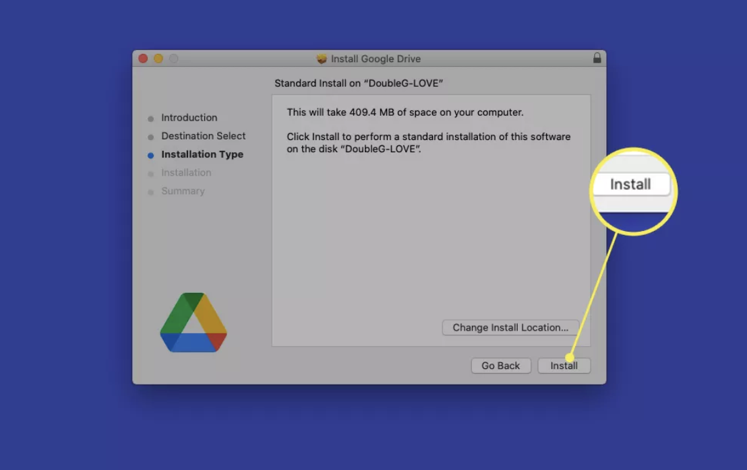Minimize the installer with the yellow button
The image size is (747, 470).
(158, 59)
